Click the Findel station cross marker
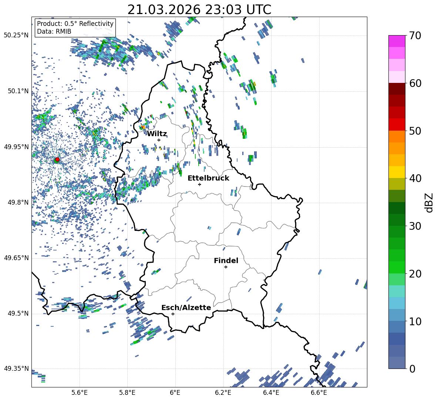This screenshot has height=400, width=438. (226, 267)
